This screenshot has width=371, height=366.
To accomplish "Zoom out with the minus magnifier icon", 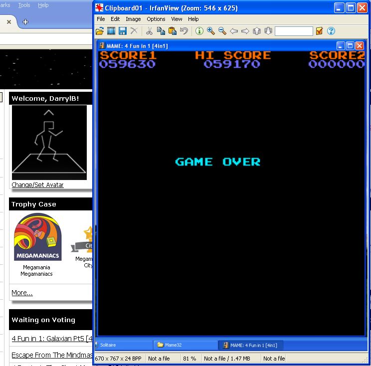I will tap(222, 31).
